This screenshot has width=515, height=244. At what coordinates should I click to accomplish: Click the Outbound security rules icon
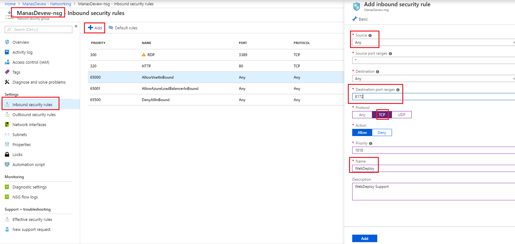(7, 115)
